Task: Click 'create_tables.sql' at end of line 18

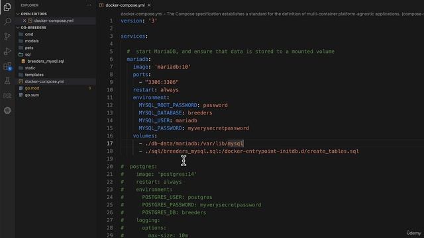Action: [333, 151]
